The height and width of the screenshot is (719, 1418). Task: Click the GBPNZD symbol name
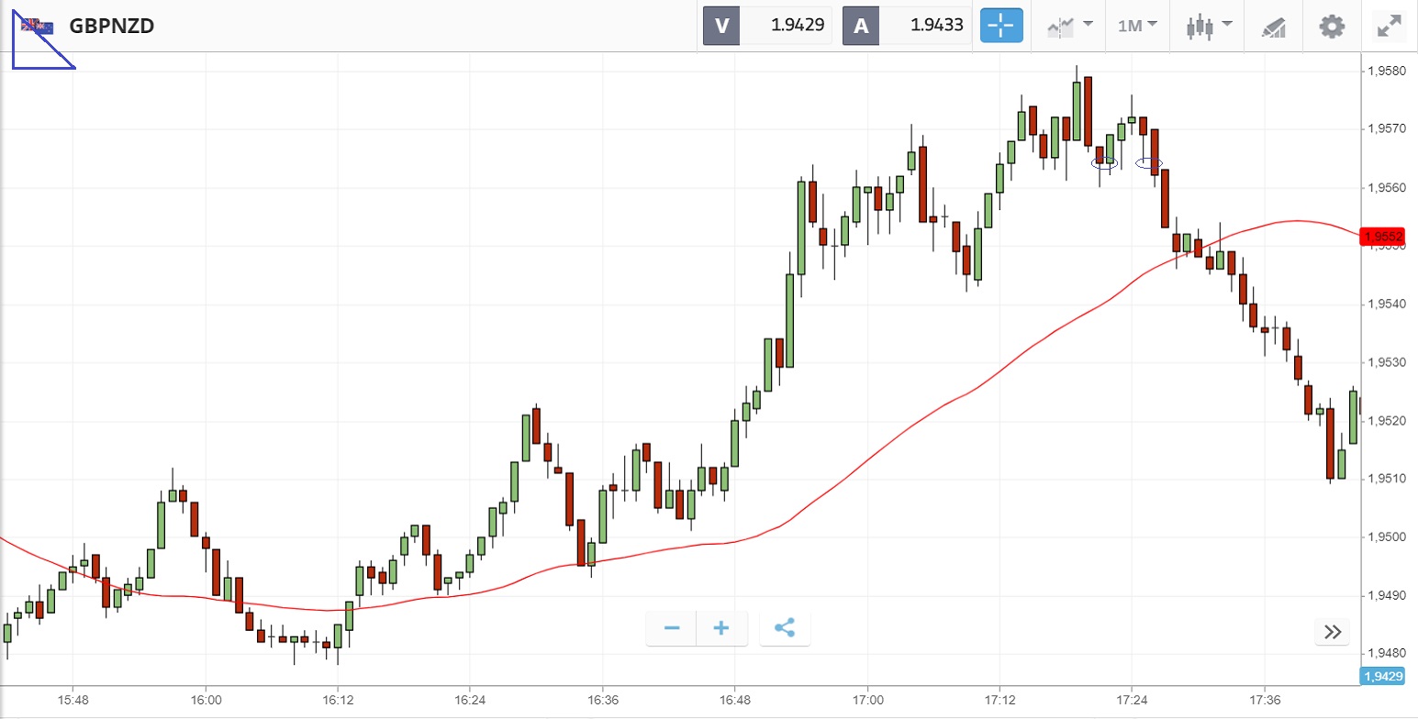[111, 26]
